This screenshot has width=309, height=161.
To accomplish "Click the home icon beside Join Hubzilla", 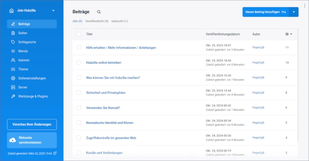I will 12,11.
